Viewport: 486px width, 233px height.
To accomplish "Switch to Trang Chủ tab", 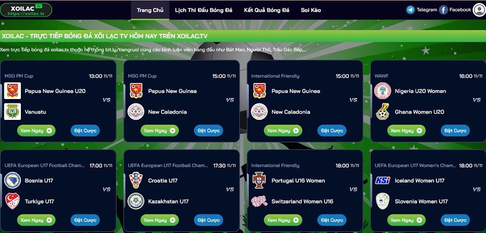I will pyautogui.click(x=150, y=10).
